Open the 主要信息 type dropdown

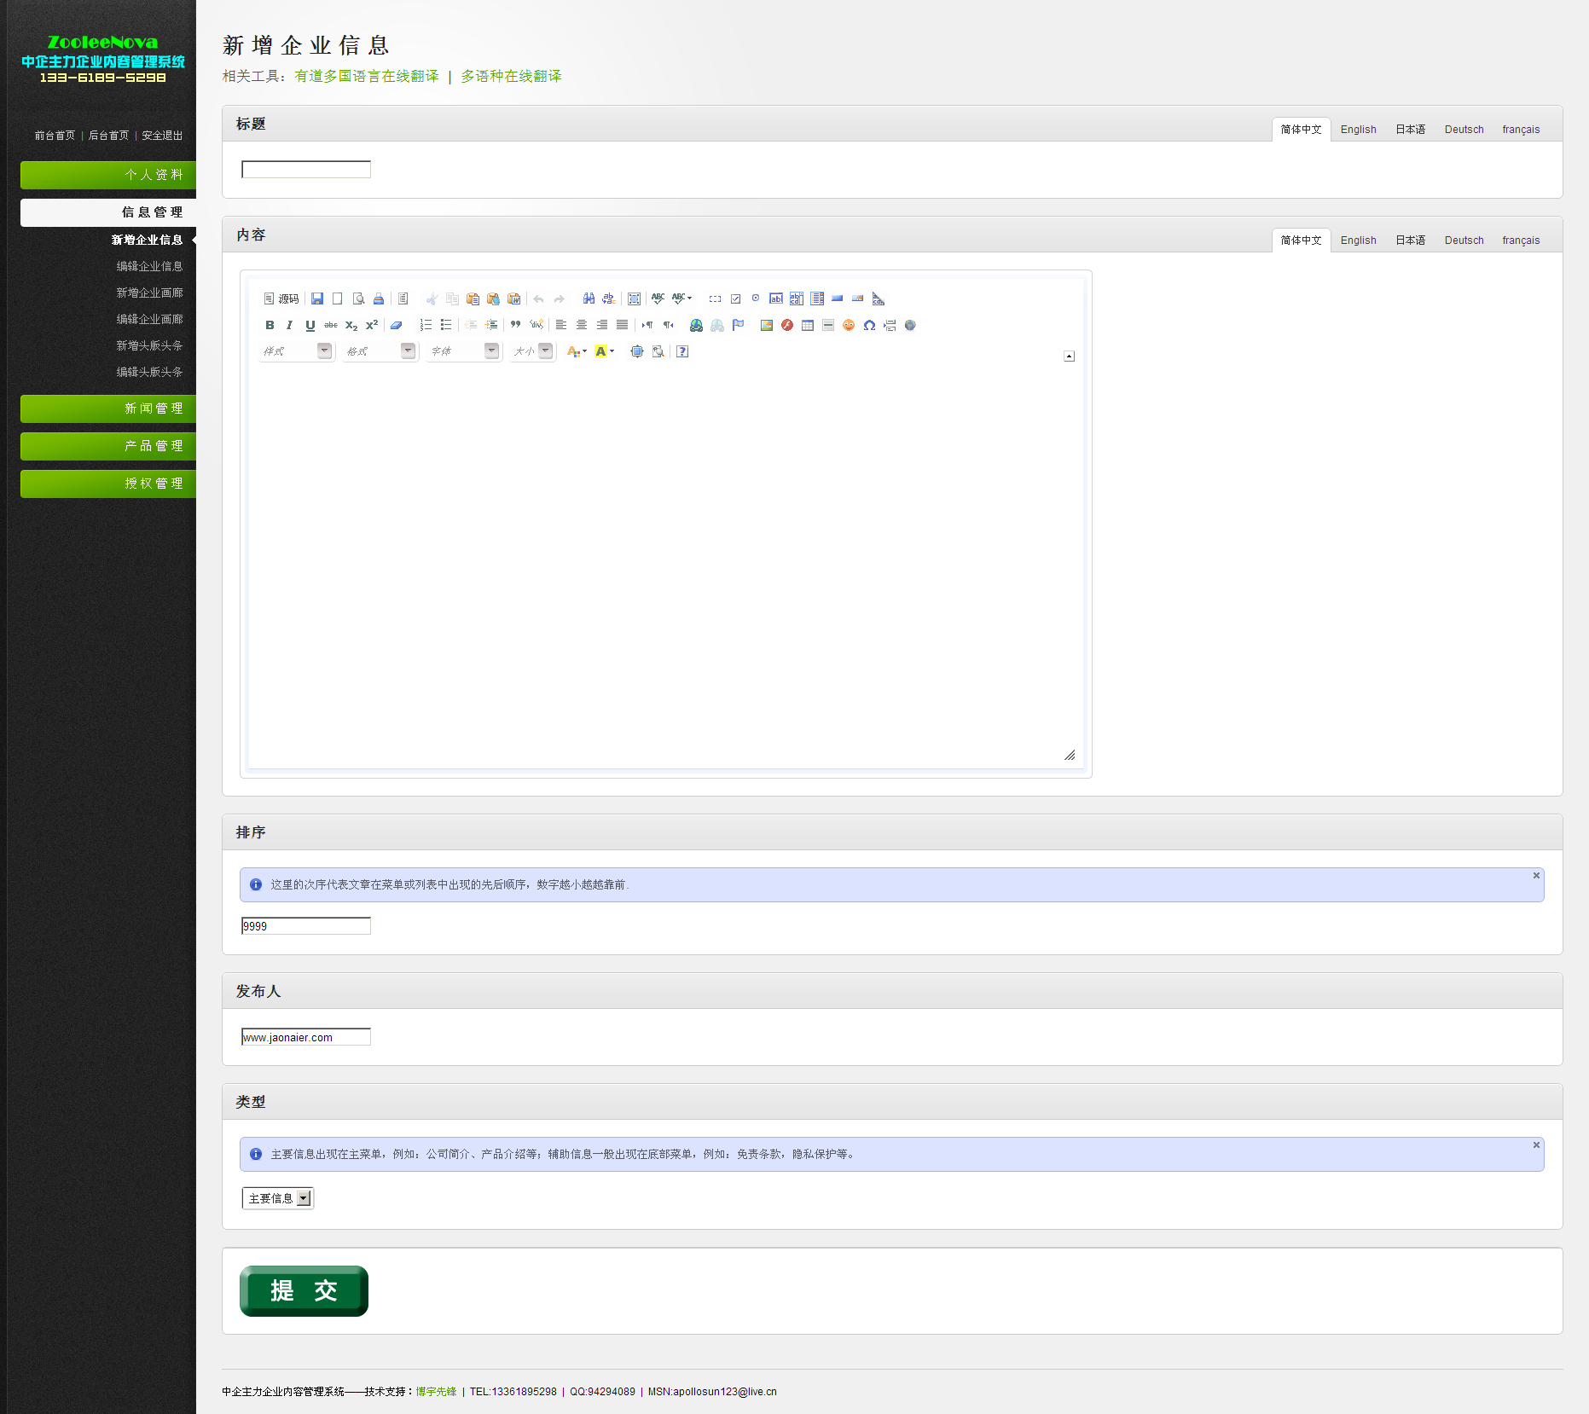(x=278, y=1198)
